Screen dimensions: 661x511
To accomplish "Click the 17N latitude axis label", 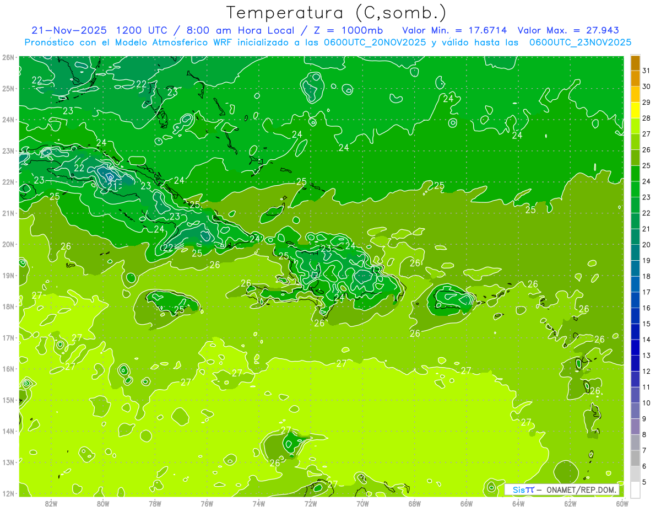I will tap(8, 337).
